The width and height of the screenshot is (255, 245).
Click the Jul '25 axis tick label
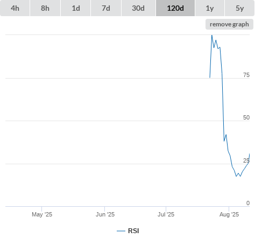tap(166, 214)
